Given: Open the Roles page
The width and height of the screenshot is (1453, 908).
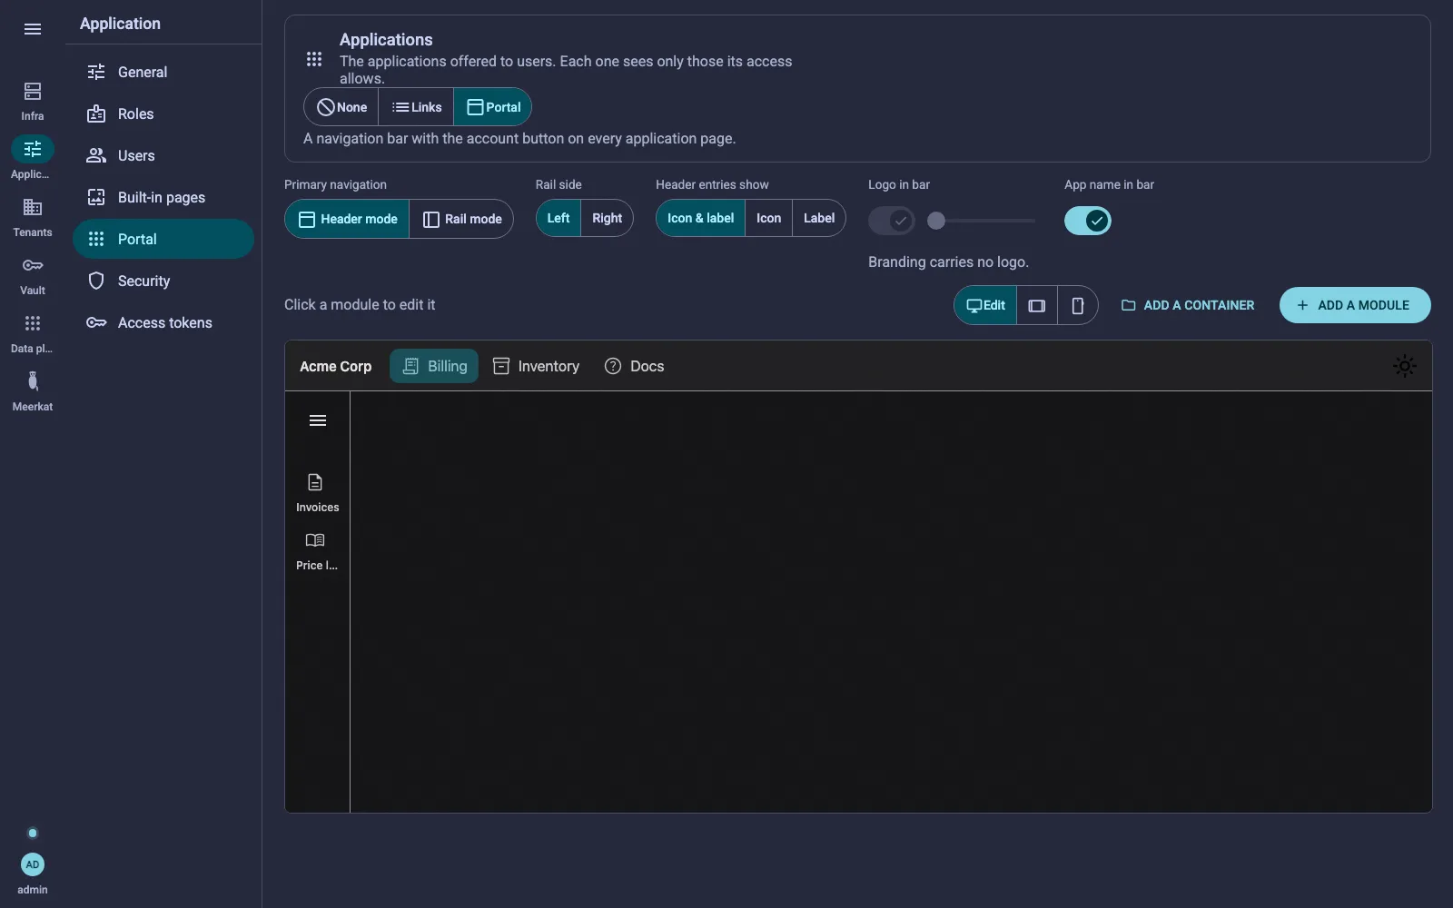Looking at the screenshot, I should 163,113.
